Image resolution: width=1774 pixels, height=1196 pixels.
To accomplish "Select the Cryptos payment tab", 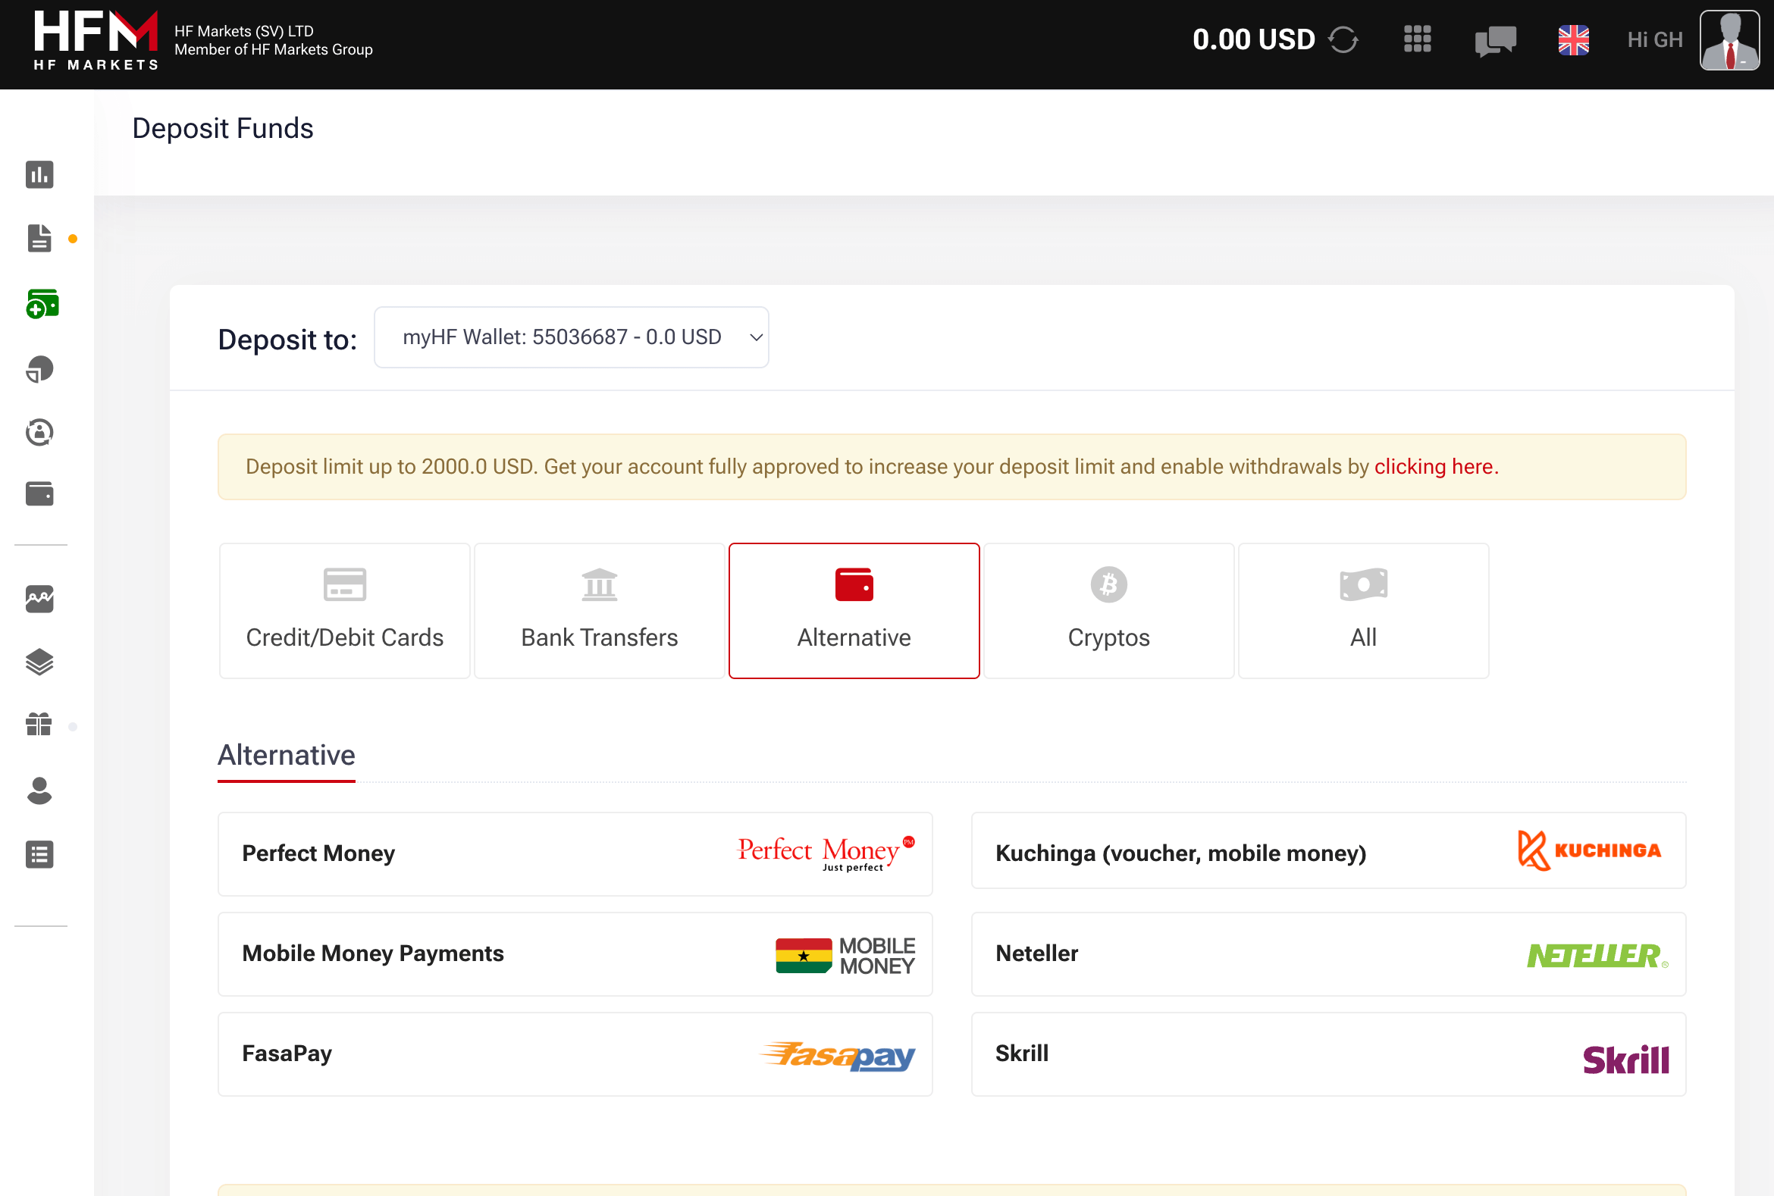I will click(1108, 610).
